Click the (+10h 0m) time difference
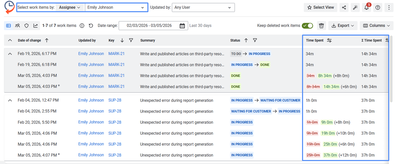The image size is (395, 164). click(346, 133)
